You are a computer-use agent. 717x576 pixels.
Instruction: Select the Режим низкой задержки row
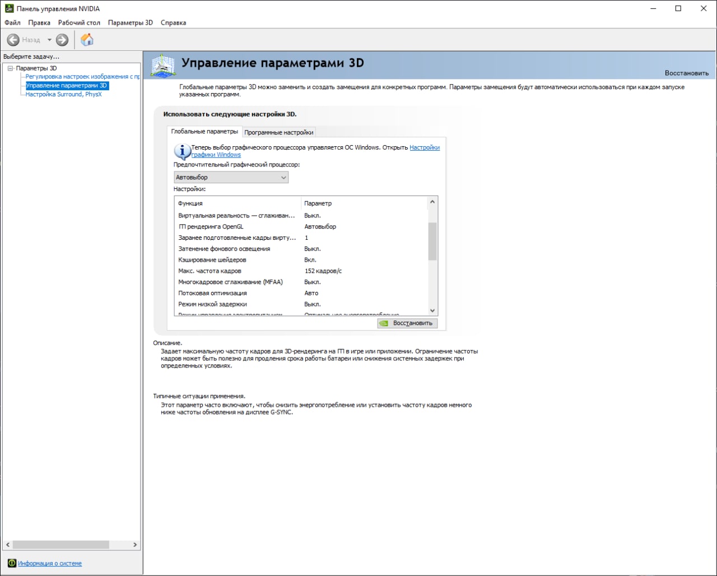coord(301,304)
